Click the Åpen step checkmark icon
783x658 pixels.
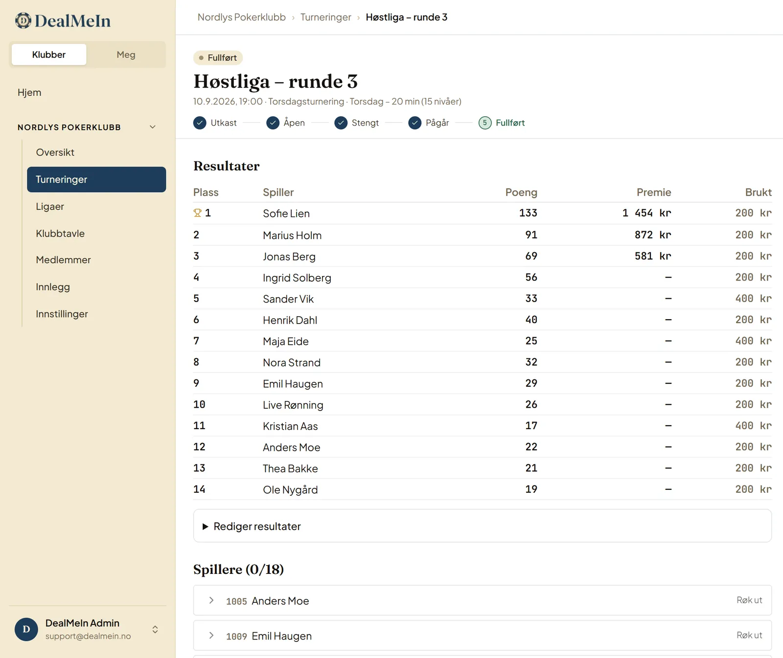(x=273, y=123)
